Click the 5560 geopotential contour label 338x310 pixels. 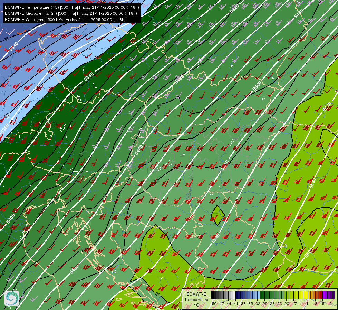click(x=327, y=107)
